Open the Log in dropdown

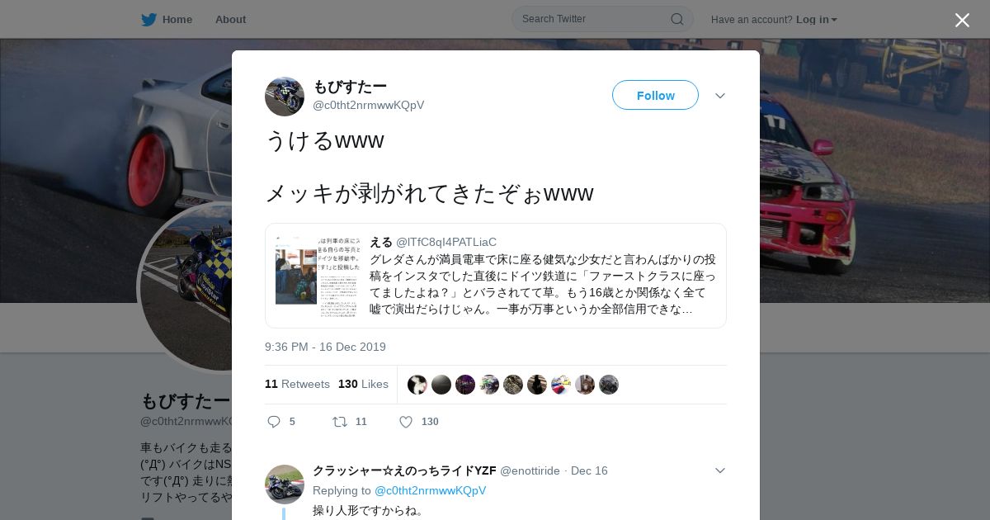(817, 19)
